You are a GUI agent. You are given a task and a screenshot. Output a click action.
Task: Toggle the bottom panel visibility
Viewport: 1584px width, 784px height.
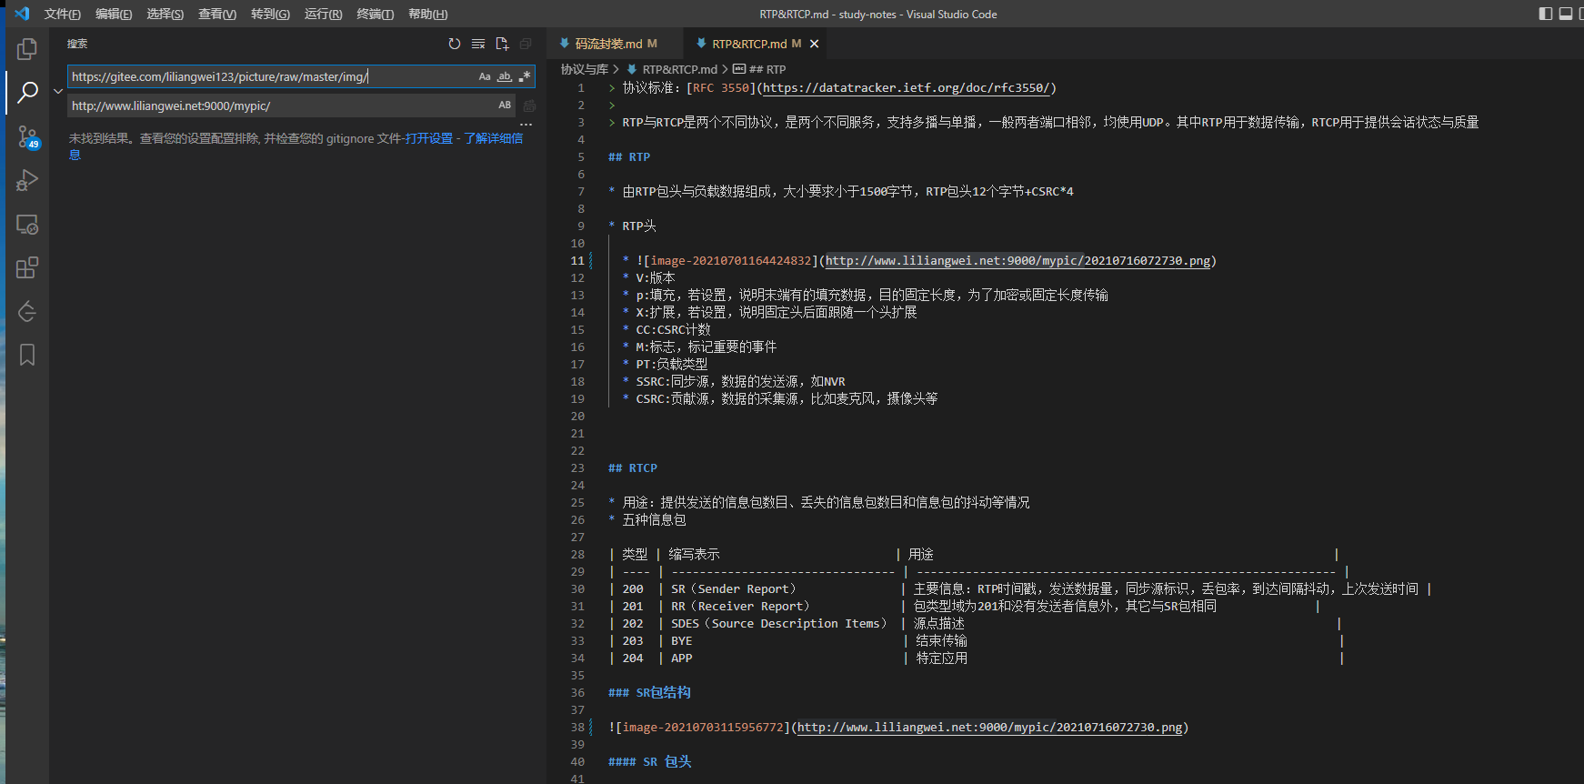click(x=1566, y=14)
